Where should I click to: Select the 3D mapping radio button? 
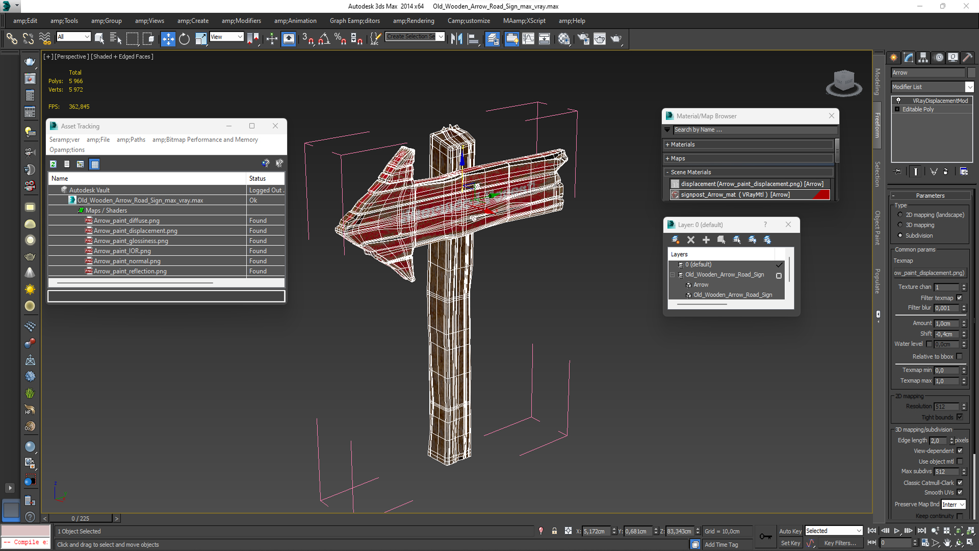[x=900, y=225]
